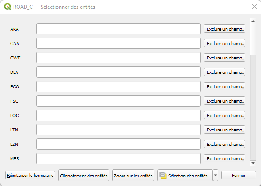Open the 'Exclure un champ' dropdown for LZN

tap(224, 144)
